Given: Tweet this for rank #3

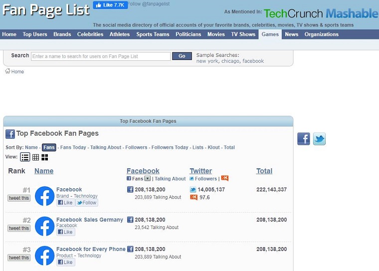Looking at the screenshot, I should 19,258.
